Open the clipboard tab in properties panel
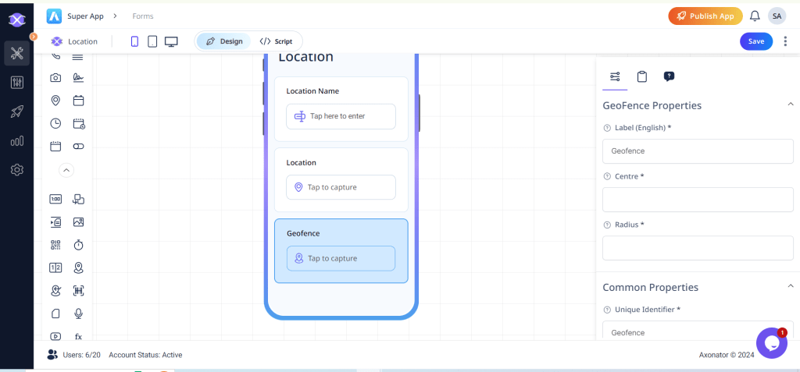Viewport: 800px width, 372px height. [x=641, y=76]
